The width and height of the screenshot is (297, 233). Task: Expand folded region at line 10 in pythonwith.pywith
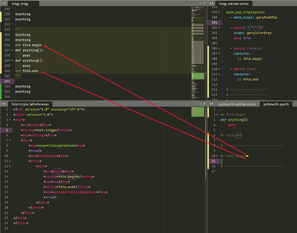(x=217, y=156)
